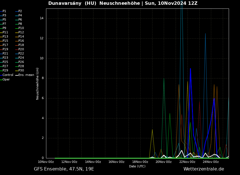Click the P9 legend label
Screen dimensions: 240x175
tap(4, 28)
